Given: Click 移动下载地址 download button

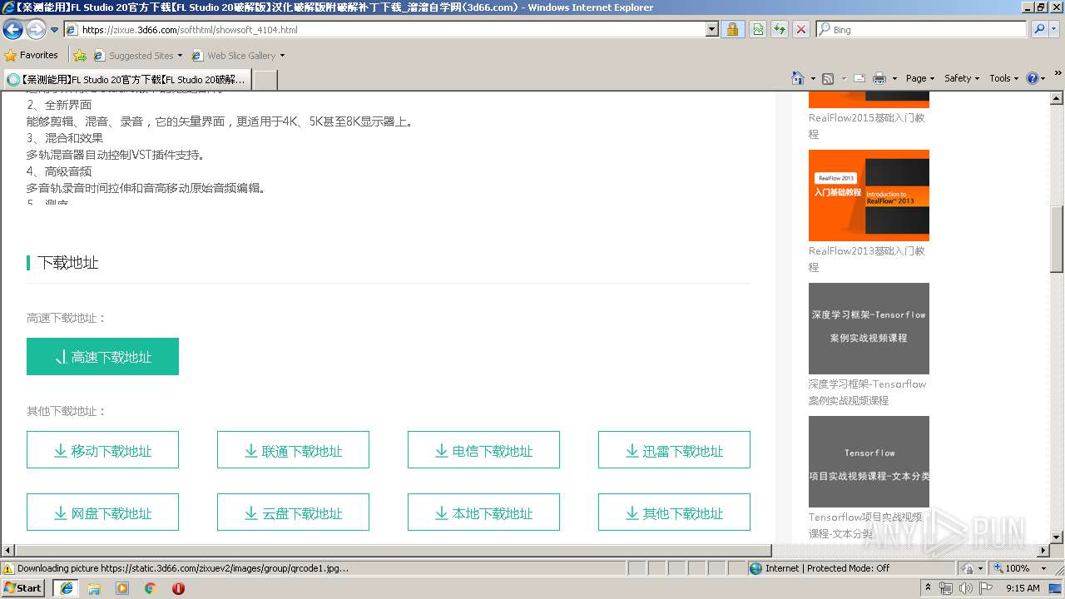Looking at the screenshot, I should [x=102, y=450].
